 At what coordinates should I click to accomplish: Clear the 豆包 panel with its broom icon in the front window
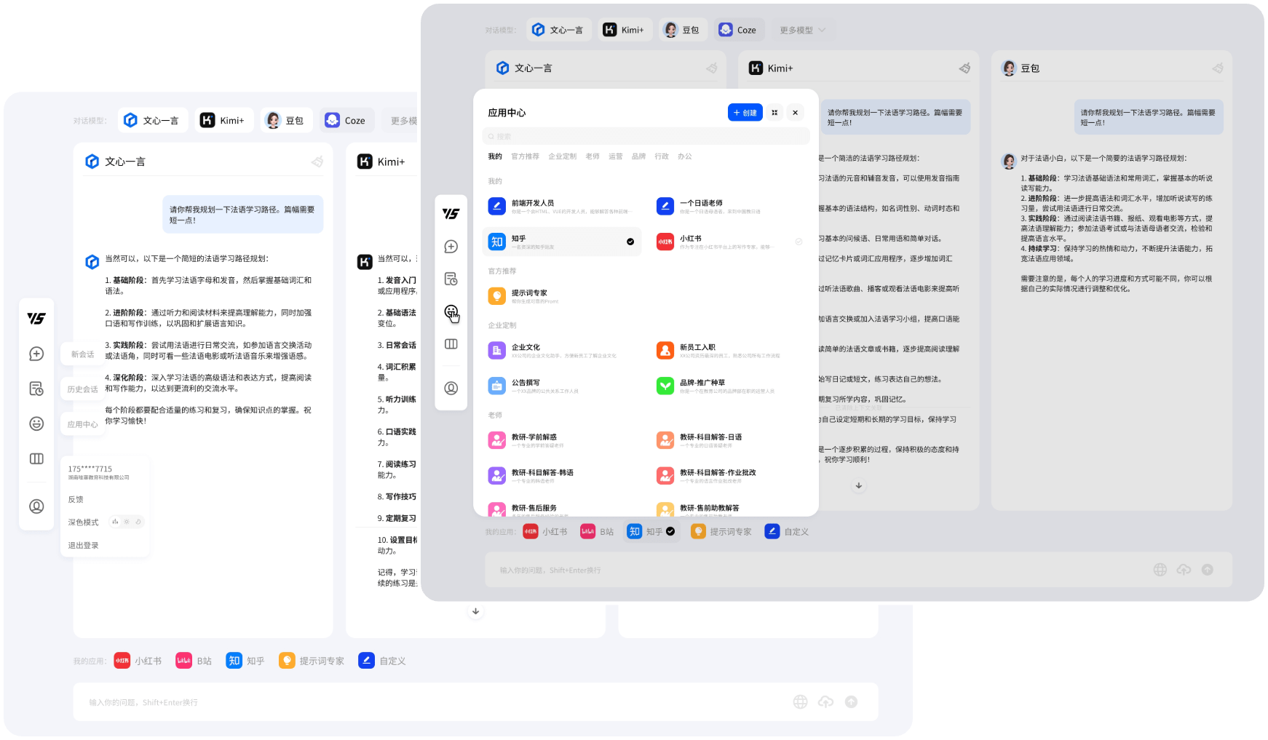(x=1218, y=68)
